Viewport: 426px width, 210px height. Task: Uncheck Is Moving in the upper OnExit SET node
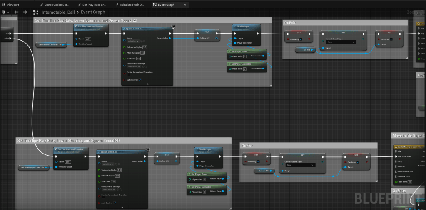click(x=301, y=39)
